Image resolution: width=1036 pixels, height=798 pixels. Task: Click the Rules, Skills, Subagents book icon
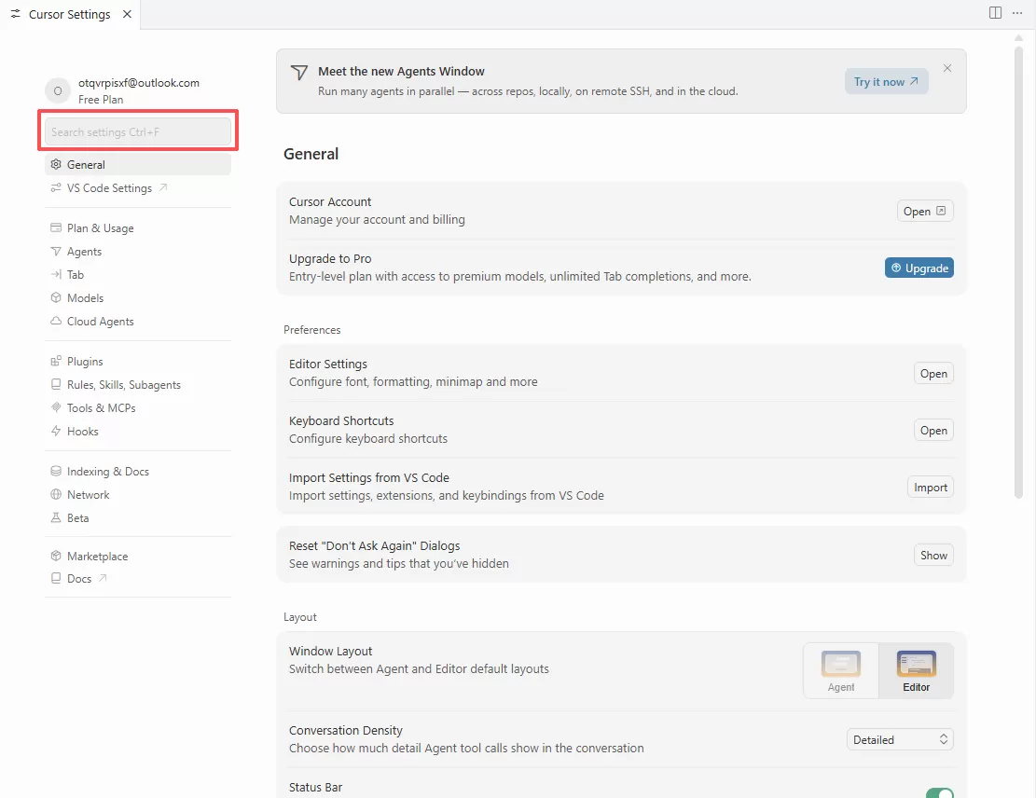tap(56, 384)
